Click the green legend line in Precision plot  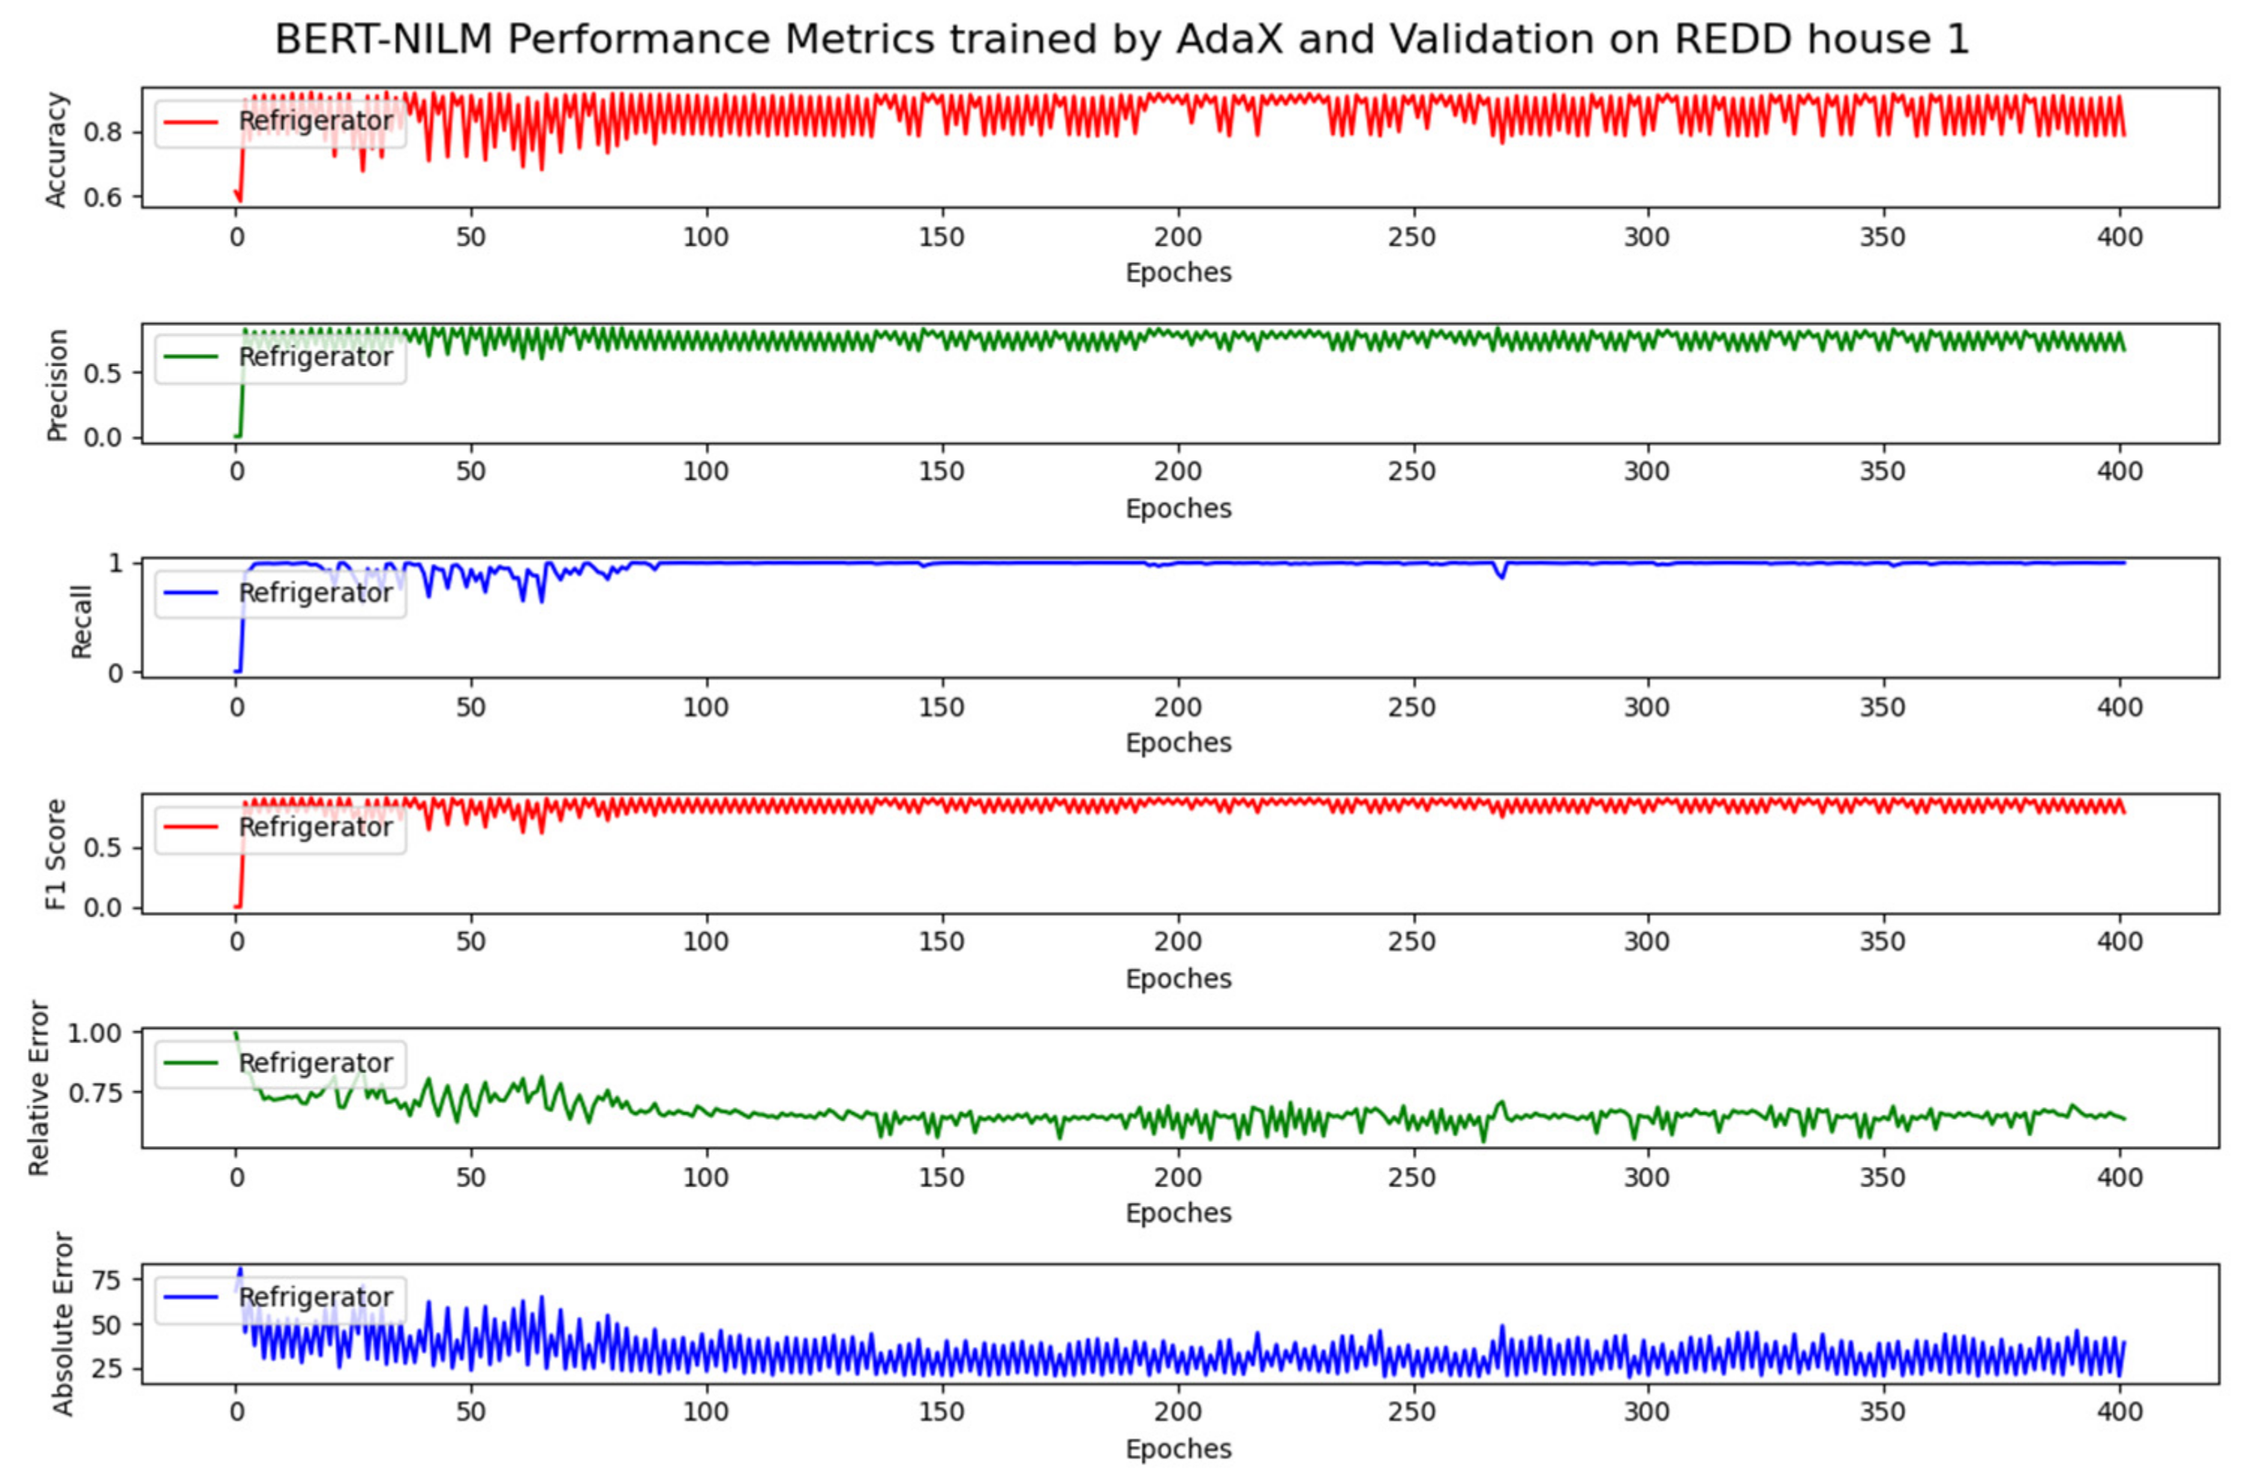click(x=190, y=358)
